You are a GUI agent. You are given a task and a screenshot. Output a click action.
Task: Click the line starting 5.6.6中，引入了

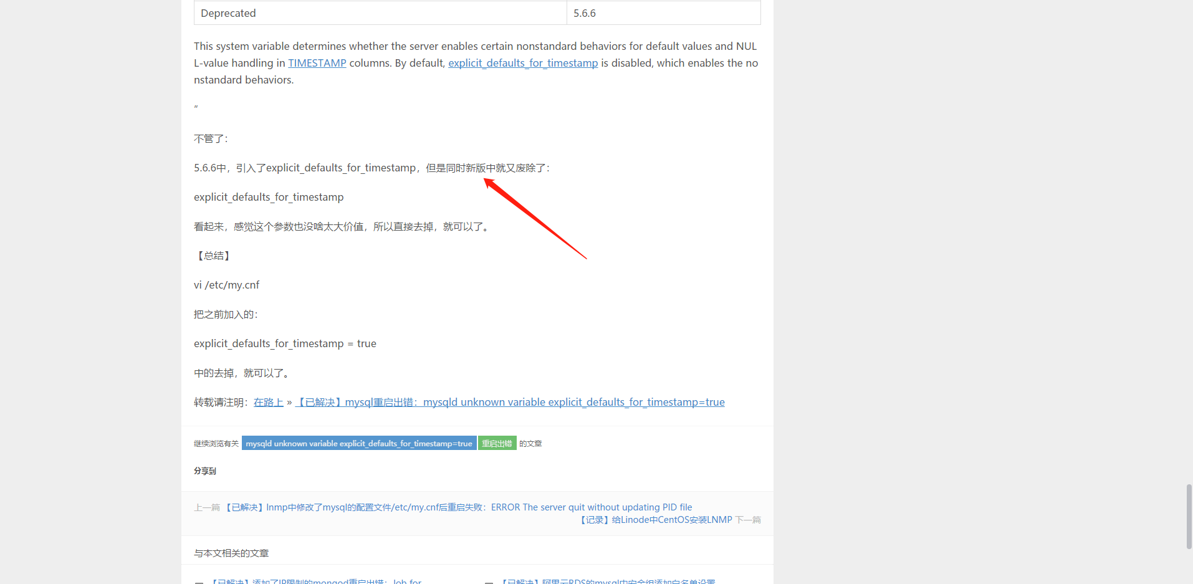click(x=372, y=168)
